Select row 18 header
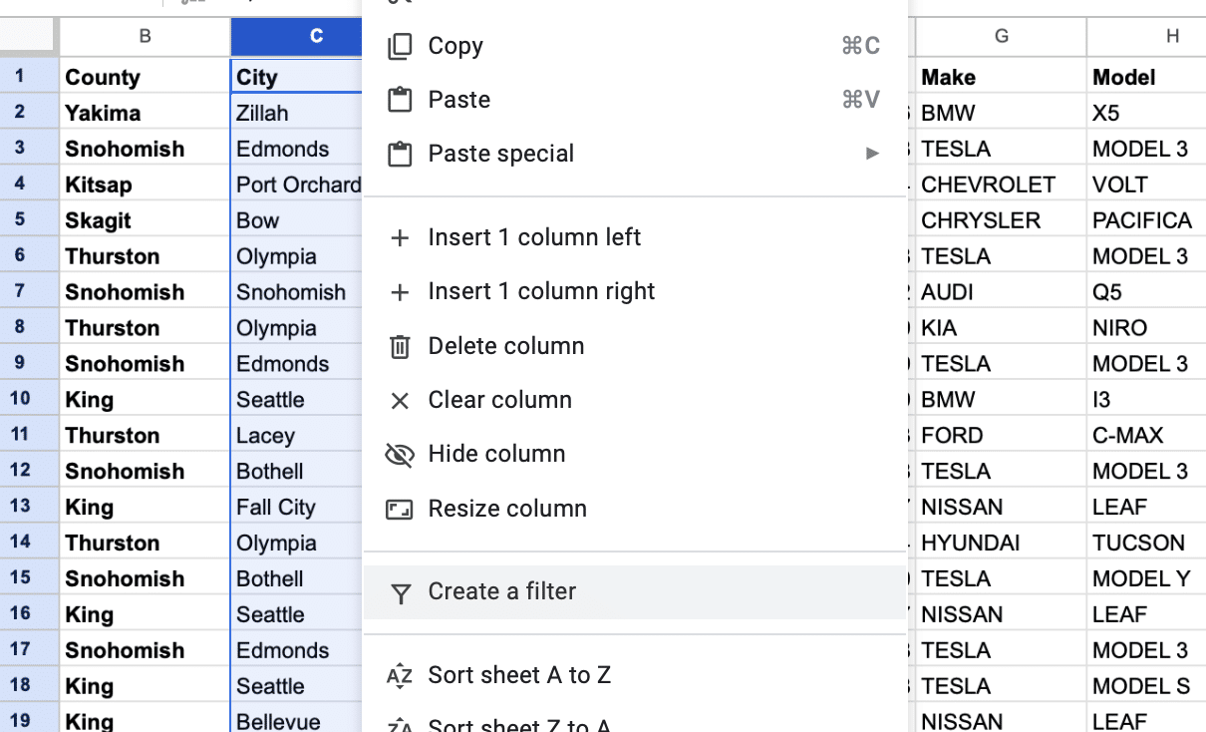This screenshot has width=1206, height=732. click(x=29, y=686)
